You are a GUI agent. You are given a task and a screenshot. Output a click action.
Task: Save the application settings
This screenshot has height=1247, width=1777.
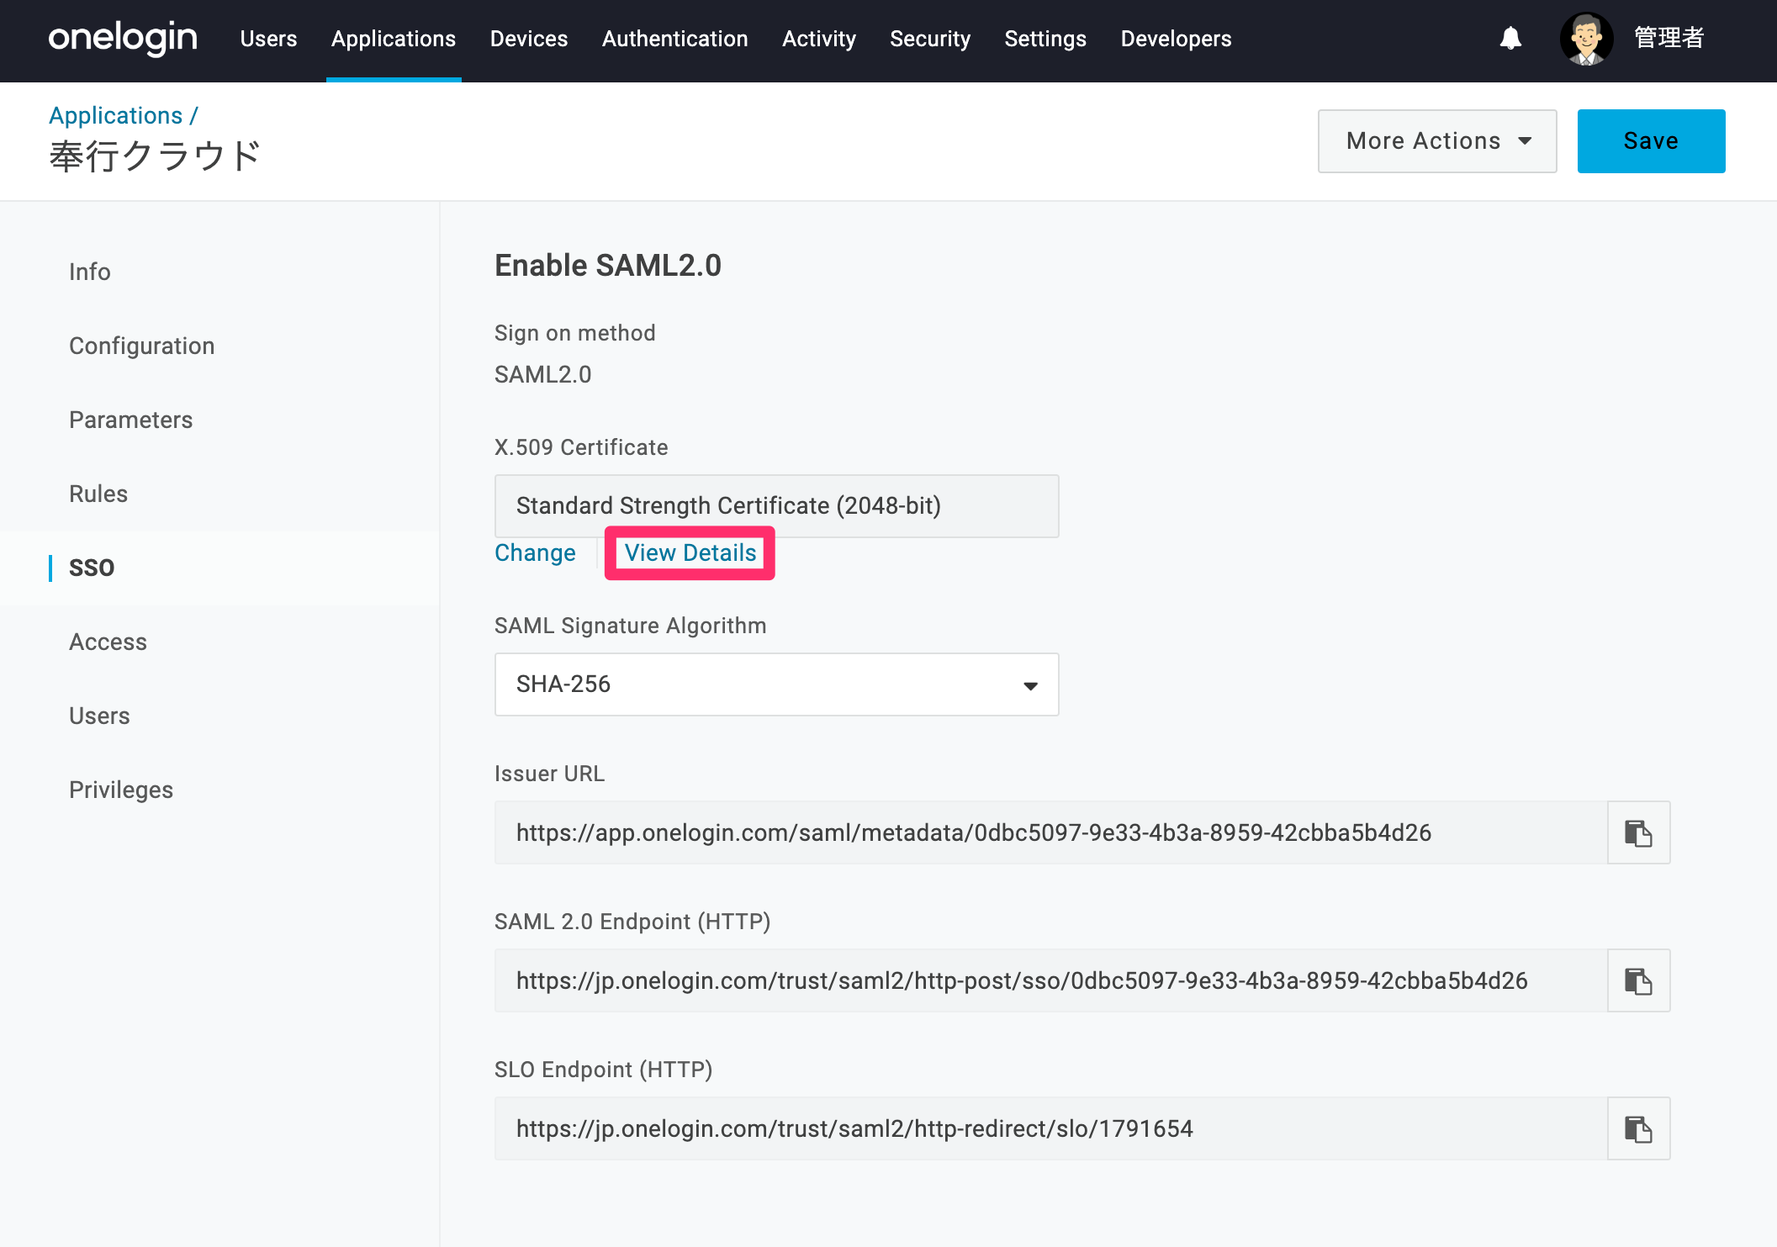point(1651,141)
